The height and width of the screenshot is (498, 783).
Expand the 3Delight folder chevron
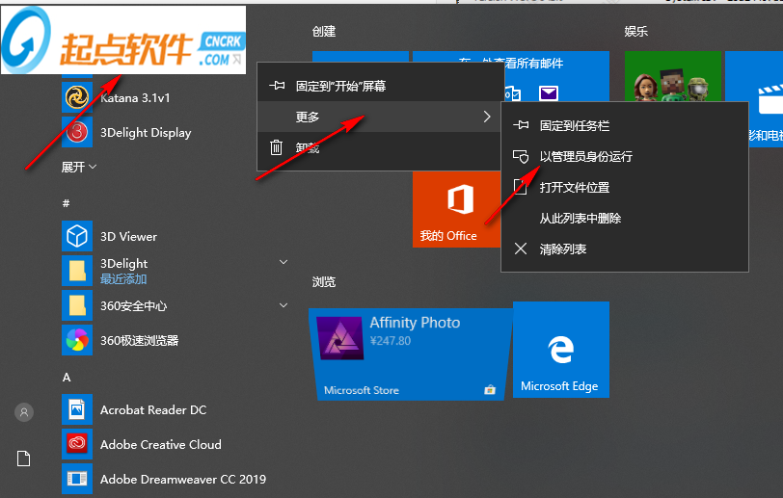pos(283,262)
